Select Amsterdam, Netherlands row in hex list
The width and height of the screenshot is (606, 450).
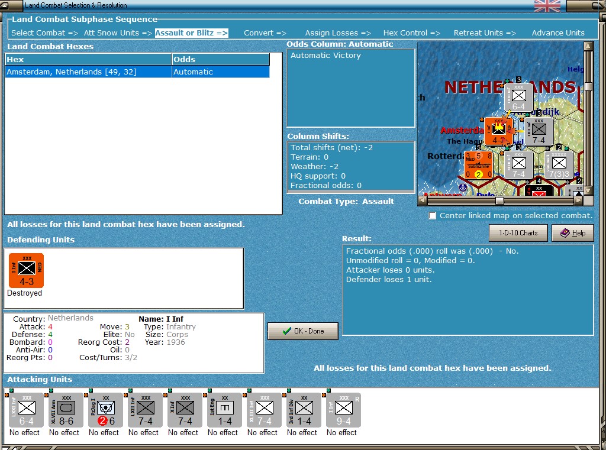pos(137,72)
